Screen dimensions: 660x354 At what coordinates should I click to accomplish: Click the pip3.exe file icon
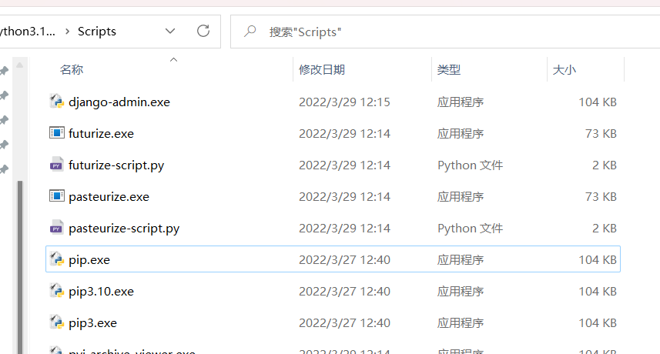point(56,322)
